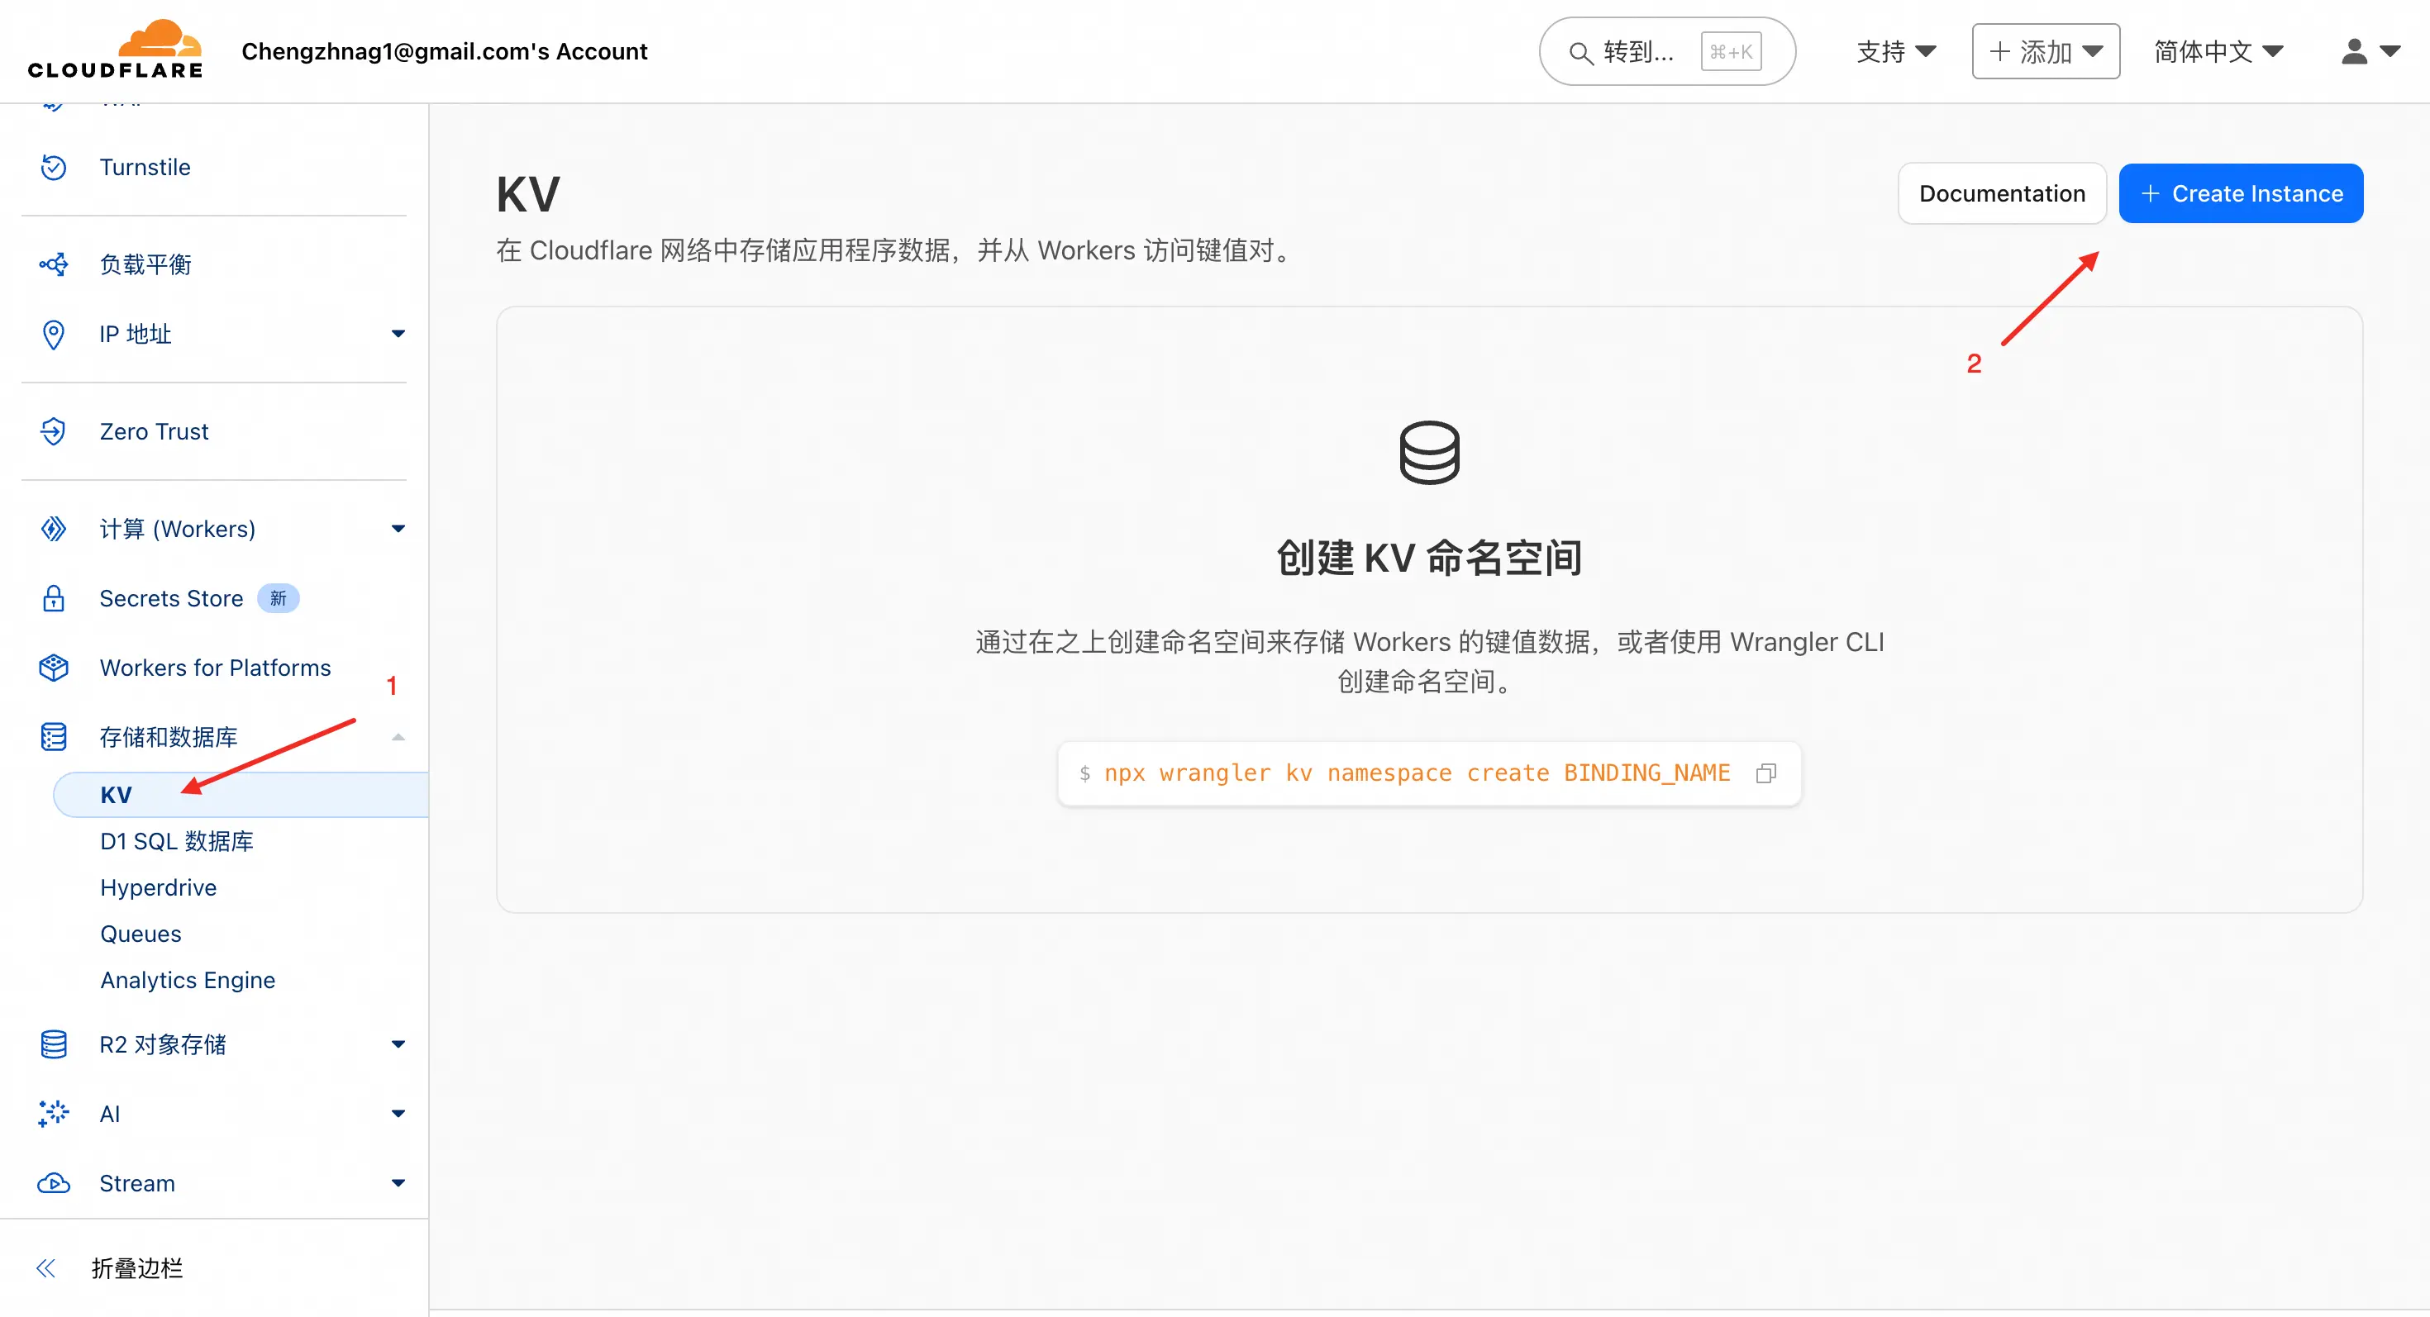Click the Cloudflare logo
This screenshot has height=1317, width=2430.
tap(115, 49)
